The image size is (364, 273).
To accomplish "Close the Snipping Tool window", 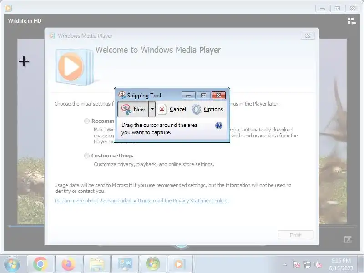I will pyautogui.click(x=218, y=96).
